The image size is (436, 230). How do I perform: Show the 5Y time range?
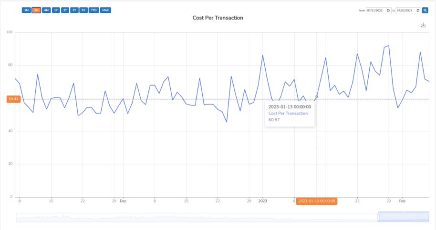pos(83,10)
